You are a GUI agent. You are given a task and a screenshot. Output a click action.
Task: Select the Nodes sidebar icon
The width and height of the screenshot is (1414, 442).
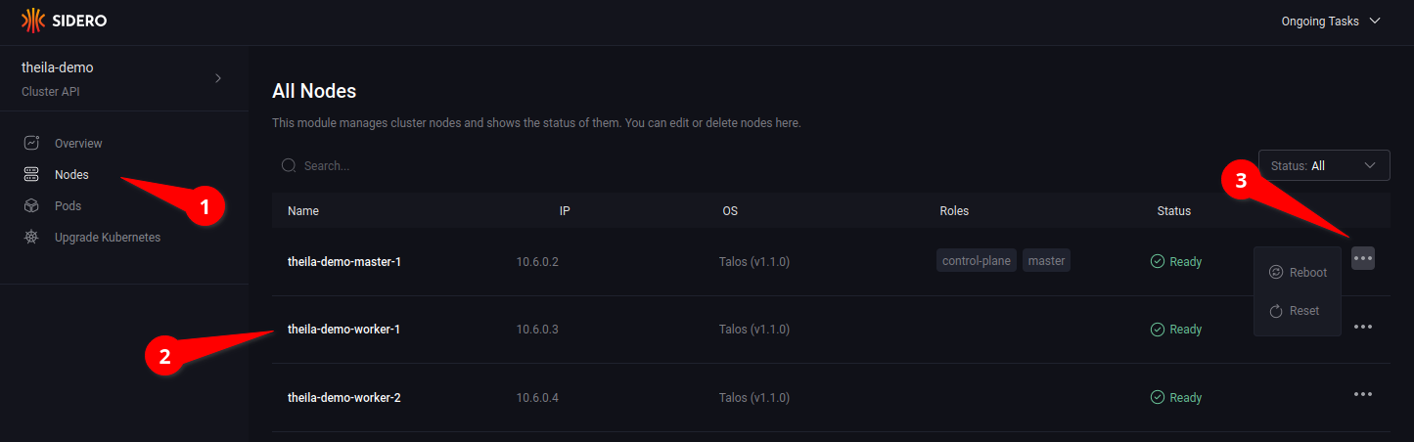[31, 175]
